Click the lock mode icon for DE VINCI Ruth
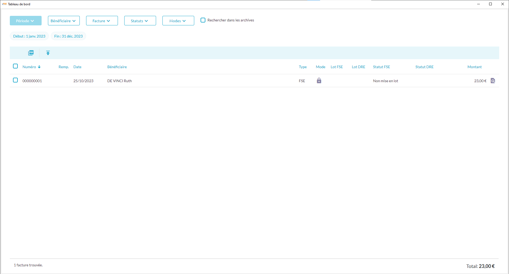509x274 pixels. tap(319, 81)
